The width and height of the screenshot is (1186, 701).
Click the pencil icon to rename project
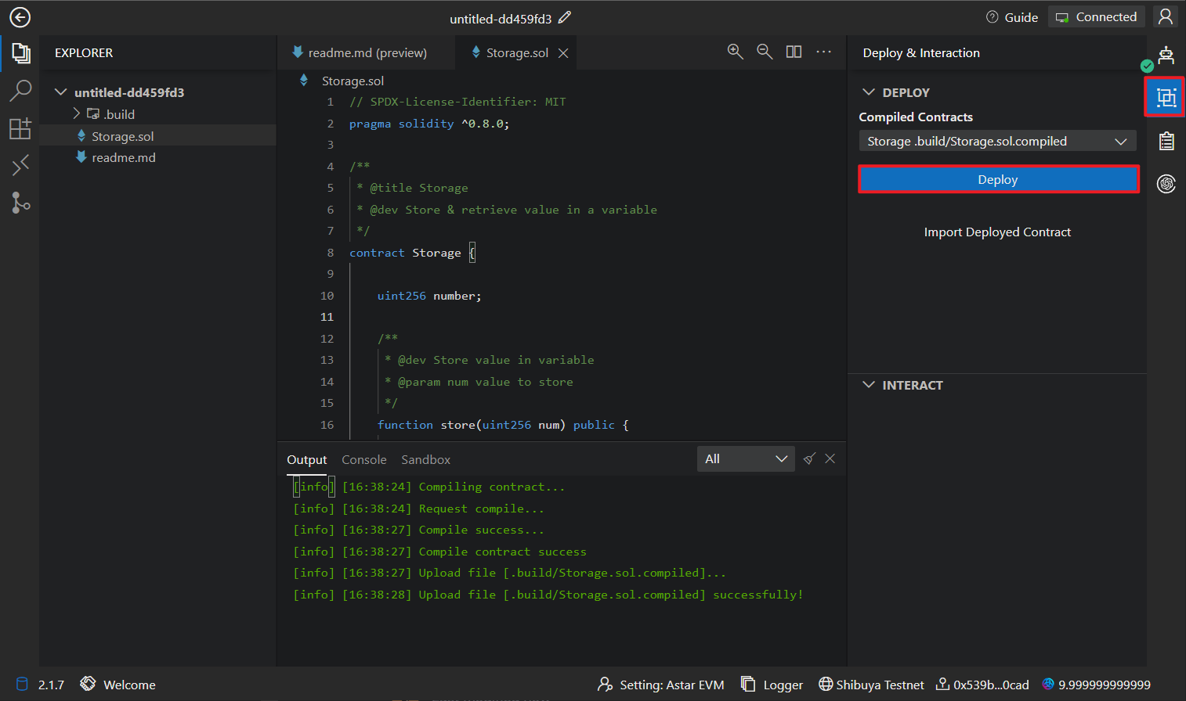coord(565,17)
